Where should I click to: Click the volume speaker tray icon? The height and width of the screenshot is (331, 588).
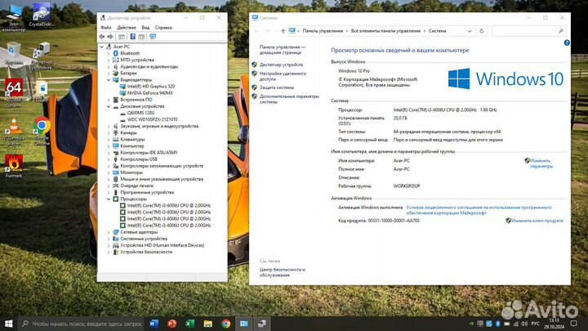point(524,324)
